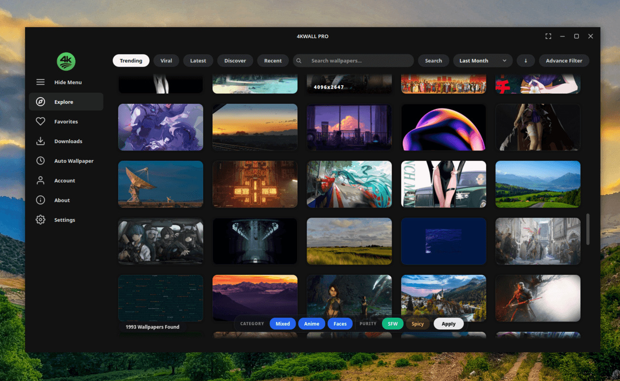Screen dimensions: 620x381
Task: Click the Favorites heart icon
Action: 41,121
